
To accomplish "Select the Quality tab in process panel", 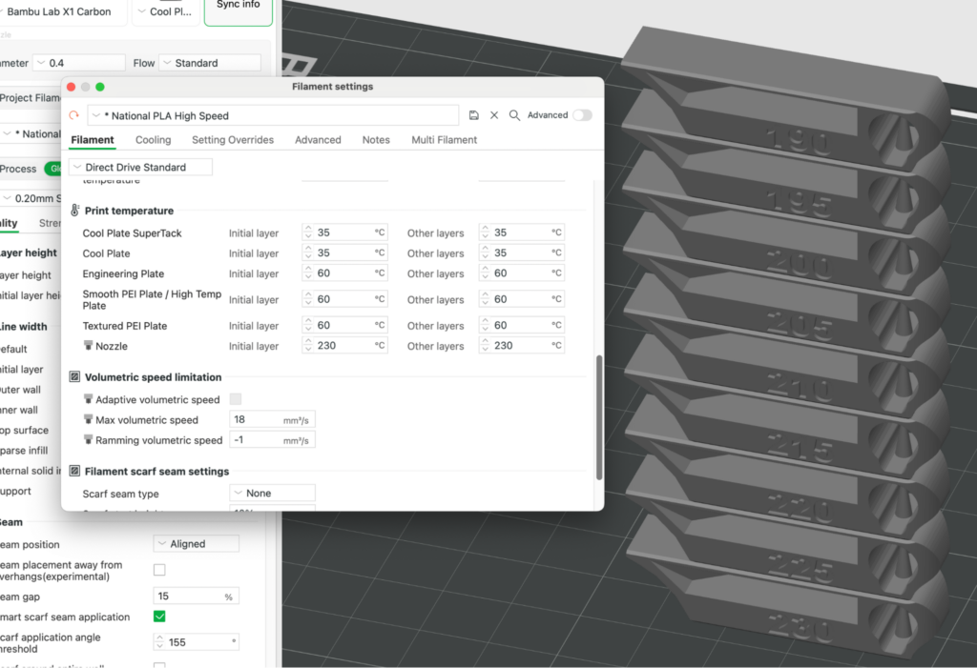I will (x=9, y=223).
